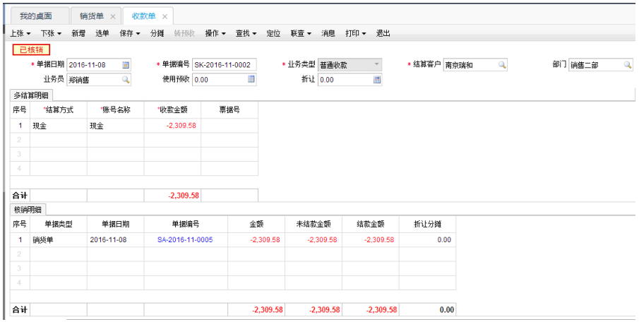Open the calculator icon for 折让
The image size is (639, 322).
[x=377, y=80]
